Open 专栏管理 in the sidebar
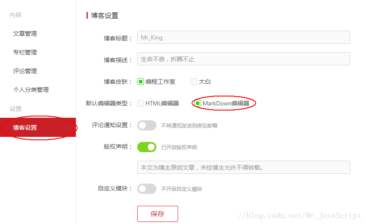 [x=25, y=52]
